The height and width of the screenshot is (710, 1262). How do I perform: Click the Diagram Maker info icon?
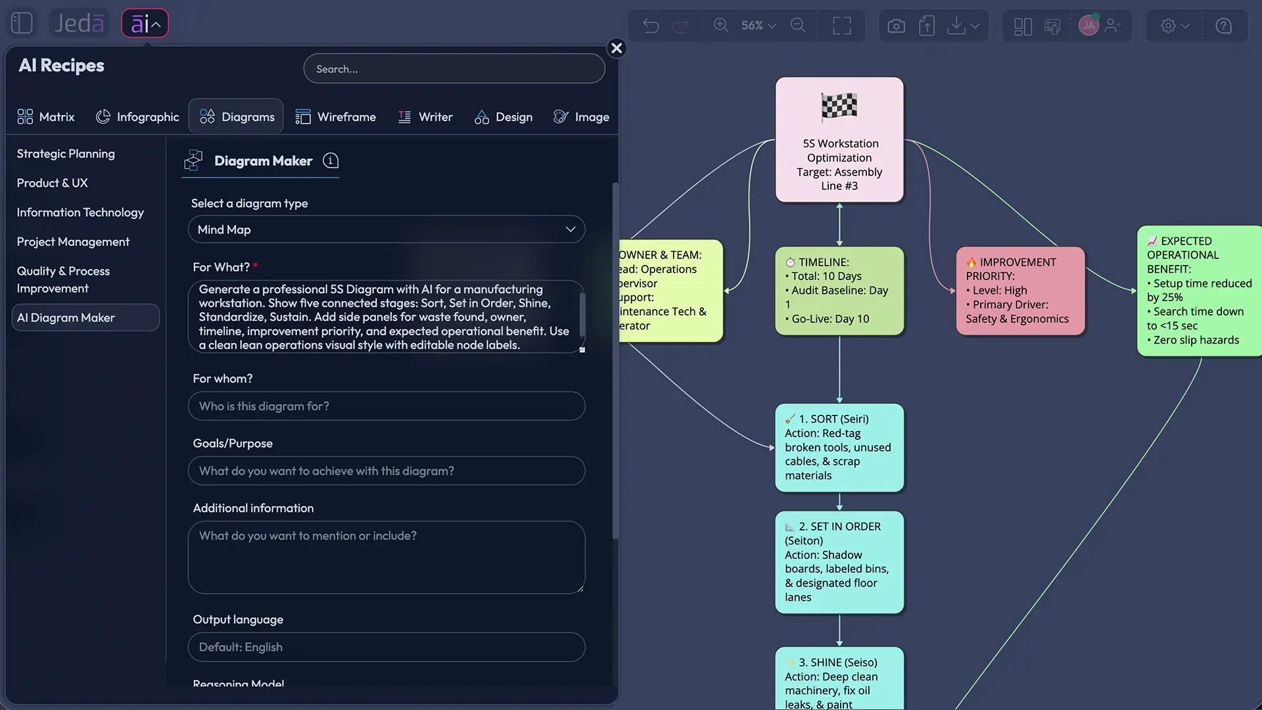pyautogui.click(x=331, y=161)
